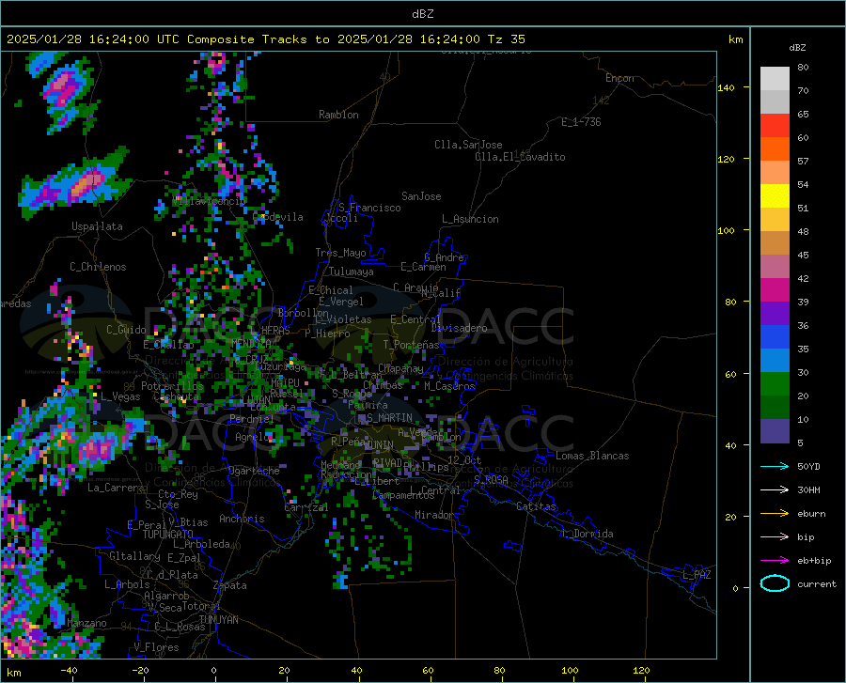Image resolution: width=846 pixels, height=683 pixels.
Task: Click the Zapata label
Action: (x=230, y=585)
